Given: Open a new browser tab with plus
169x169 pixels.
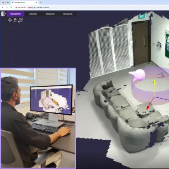Looking at the screenshot, I should pos(41,2).
